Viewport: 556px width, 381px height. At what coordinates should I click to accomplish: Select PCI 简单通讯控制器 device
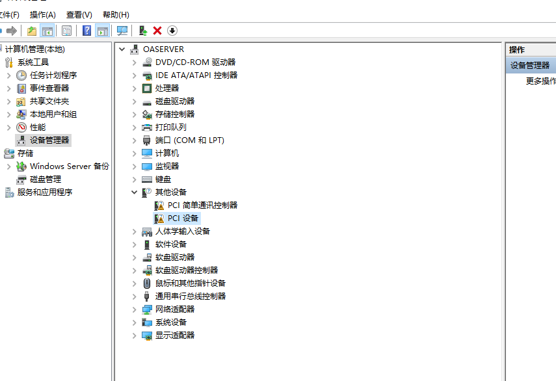pyautogui.click(x=202, y=205)
